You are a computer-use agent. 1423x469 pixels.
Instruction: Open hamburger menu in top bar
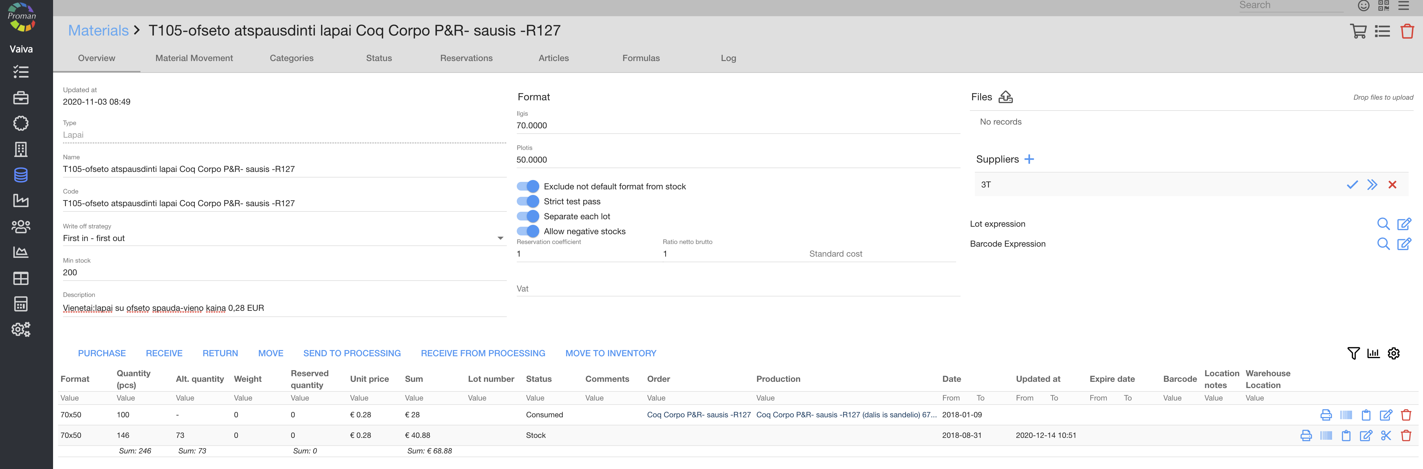tap(1404, 6)
